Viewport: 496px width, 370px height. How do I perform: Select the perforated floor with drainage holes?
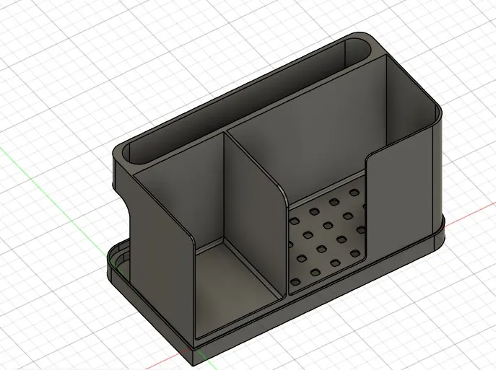click(x=326, y=235)
